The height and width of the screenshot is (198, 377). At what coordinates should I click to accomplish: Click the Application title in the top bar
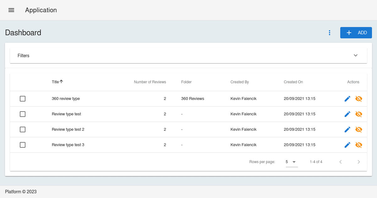41,10
